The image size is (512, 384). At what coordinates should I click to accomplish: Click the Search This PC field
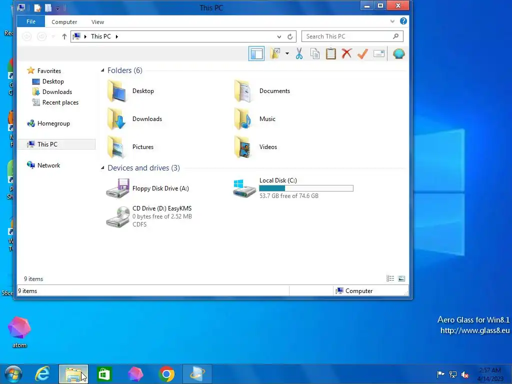pos(352,36)
